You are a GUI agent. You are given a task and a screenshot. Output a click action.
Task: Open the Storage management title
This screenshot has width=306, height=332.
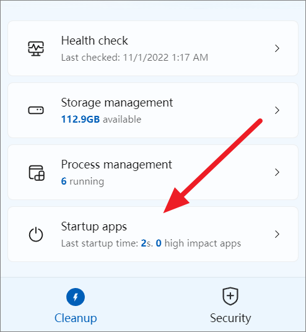[x=117, y=103]
